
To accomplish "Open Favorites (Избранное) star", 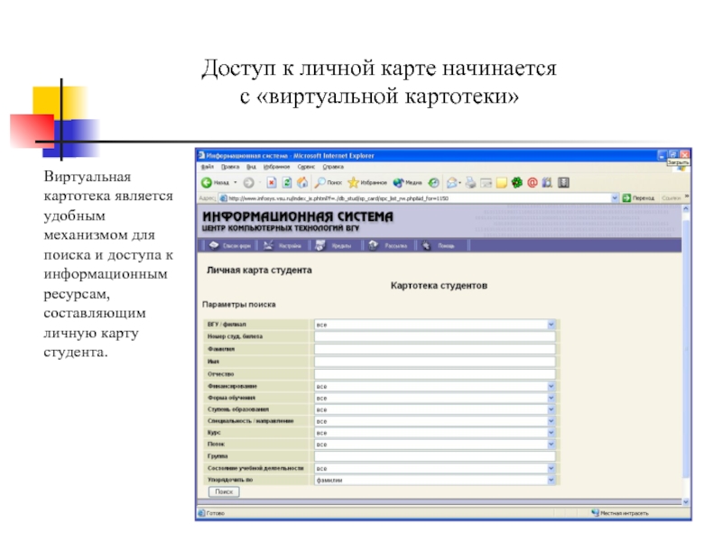I will pos(367,183).
